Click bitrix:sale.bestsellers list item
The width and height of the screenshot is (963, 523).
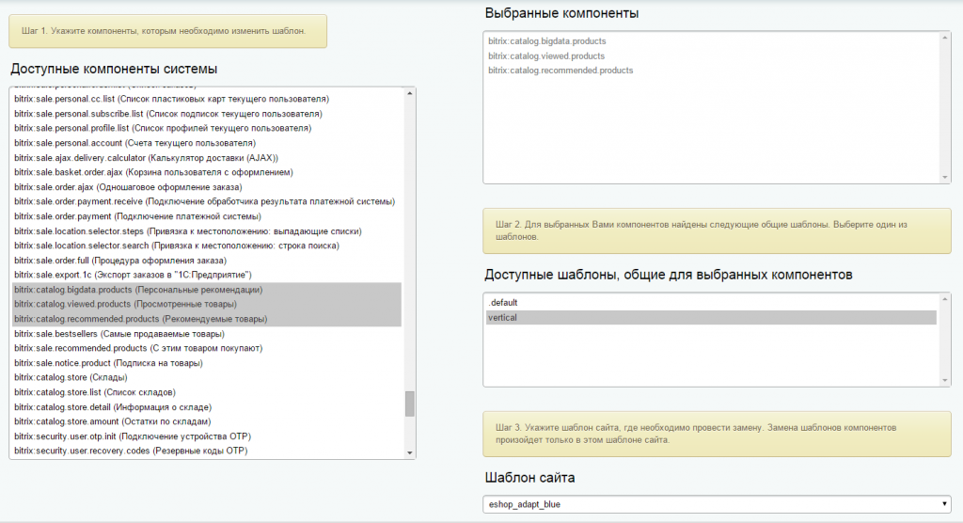click(119, 334)
